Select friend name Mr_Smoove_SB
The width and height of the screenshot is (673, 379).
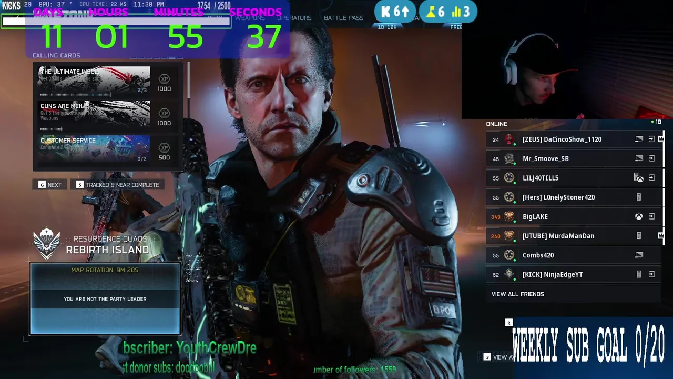point(546,158)
